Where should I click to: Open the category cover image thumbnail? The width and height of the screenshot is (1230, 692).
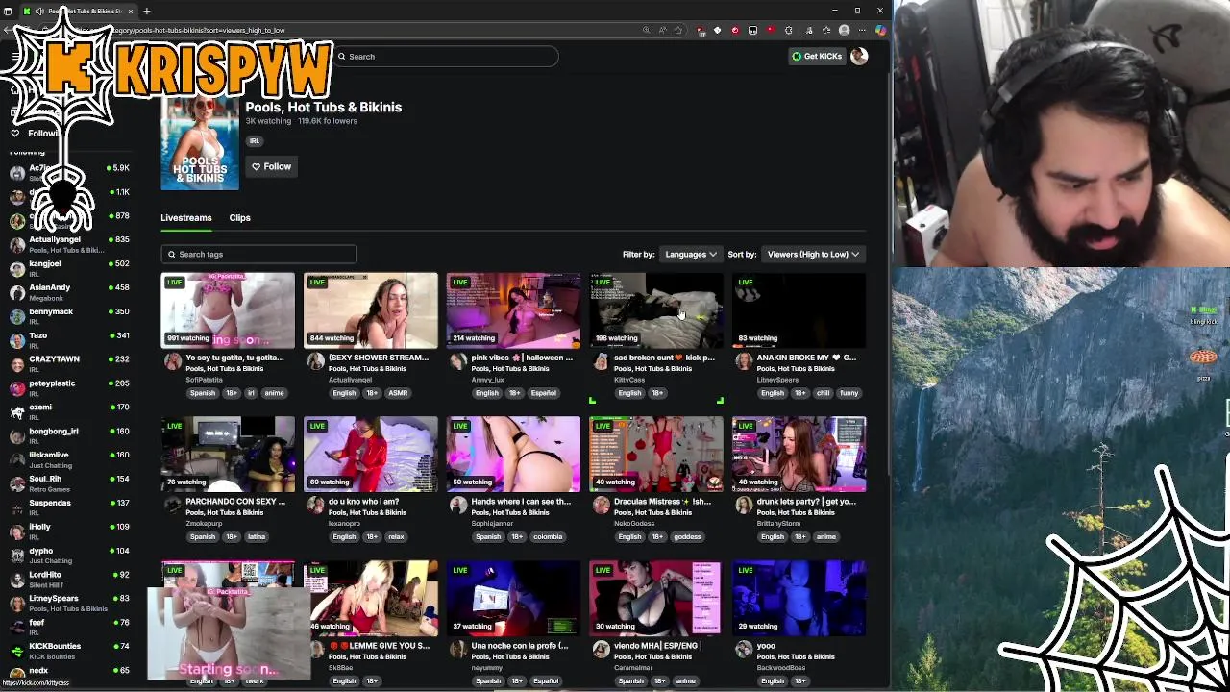click(x=200, y=143)
